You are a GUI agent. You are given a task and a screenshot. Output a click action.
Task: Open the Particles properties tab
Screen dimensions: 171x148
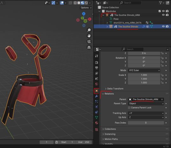97,101
